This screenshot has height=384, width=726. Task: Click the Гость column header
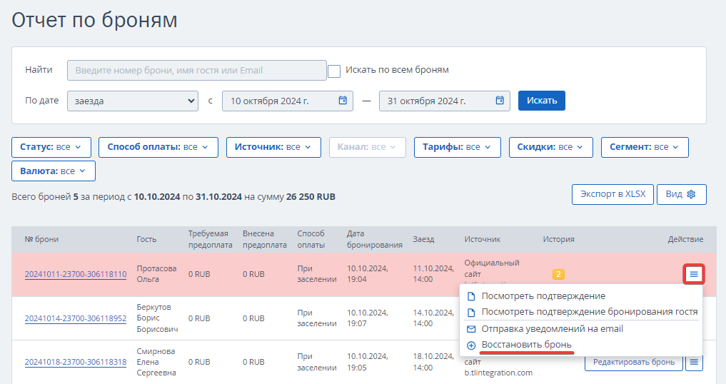point(146,239)
